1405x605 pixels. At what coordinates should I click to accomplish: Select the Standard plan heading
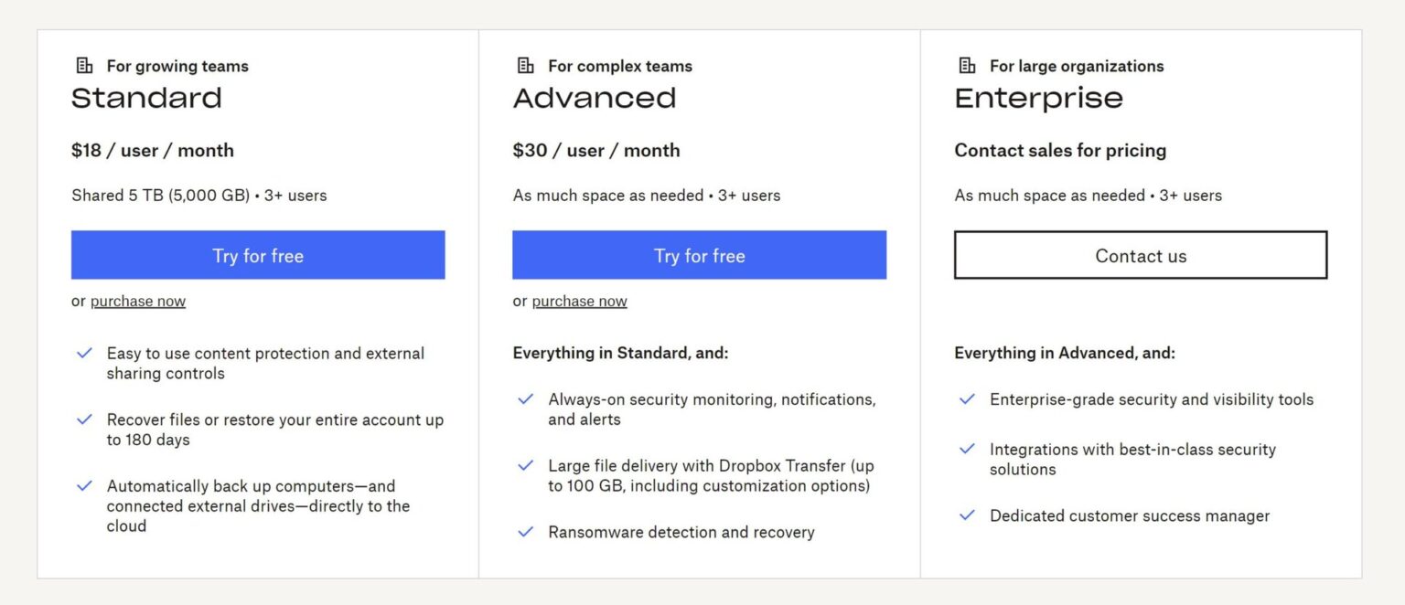(146, 97)
